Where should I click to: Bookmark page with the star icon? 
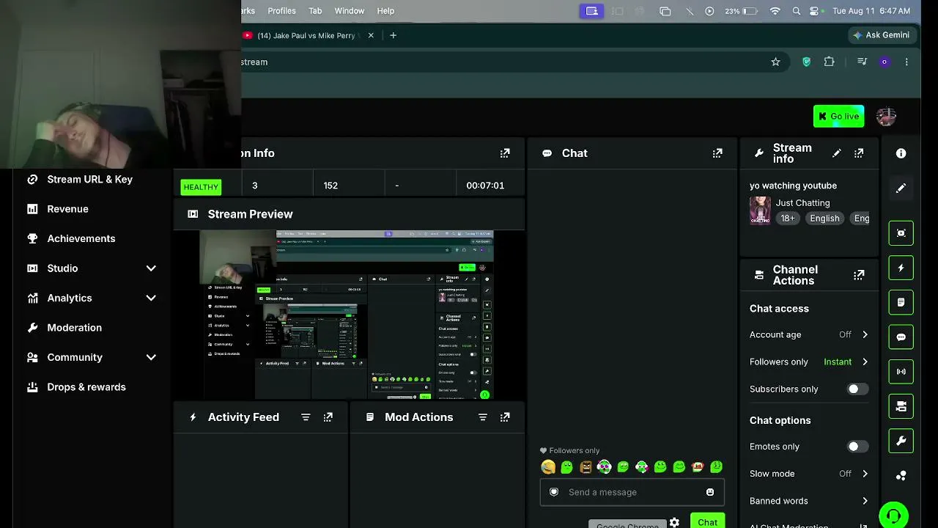pyautogui.click(x=775, y=62)
